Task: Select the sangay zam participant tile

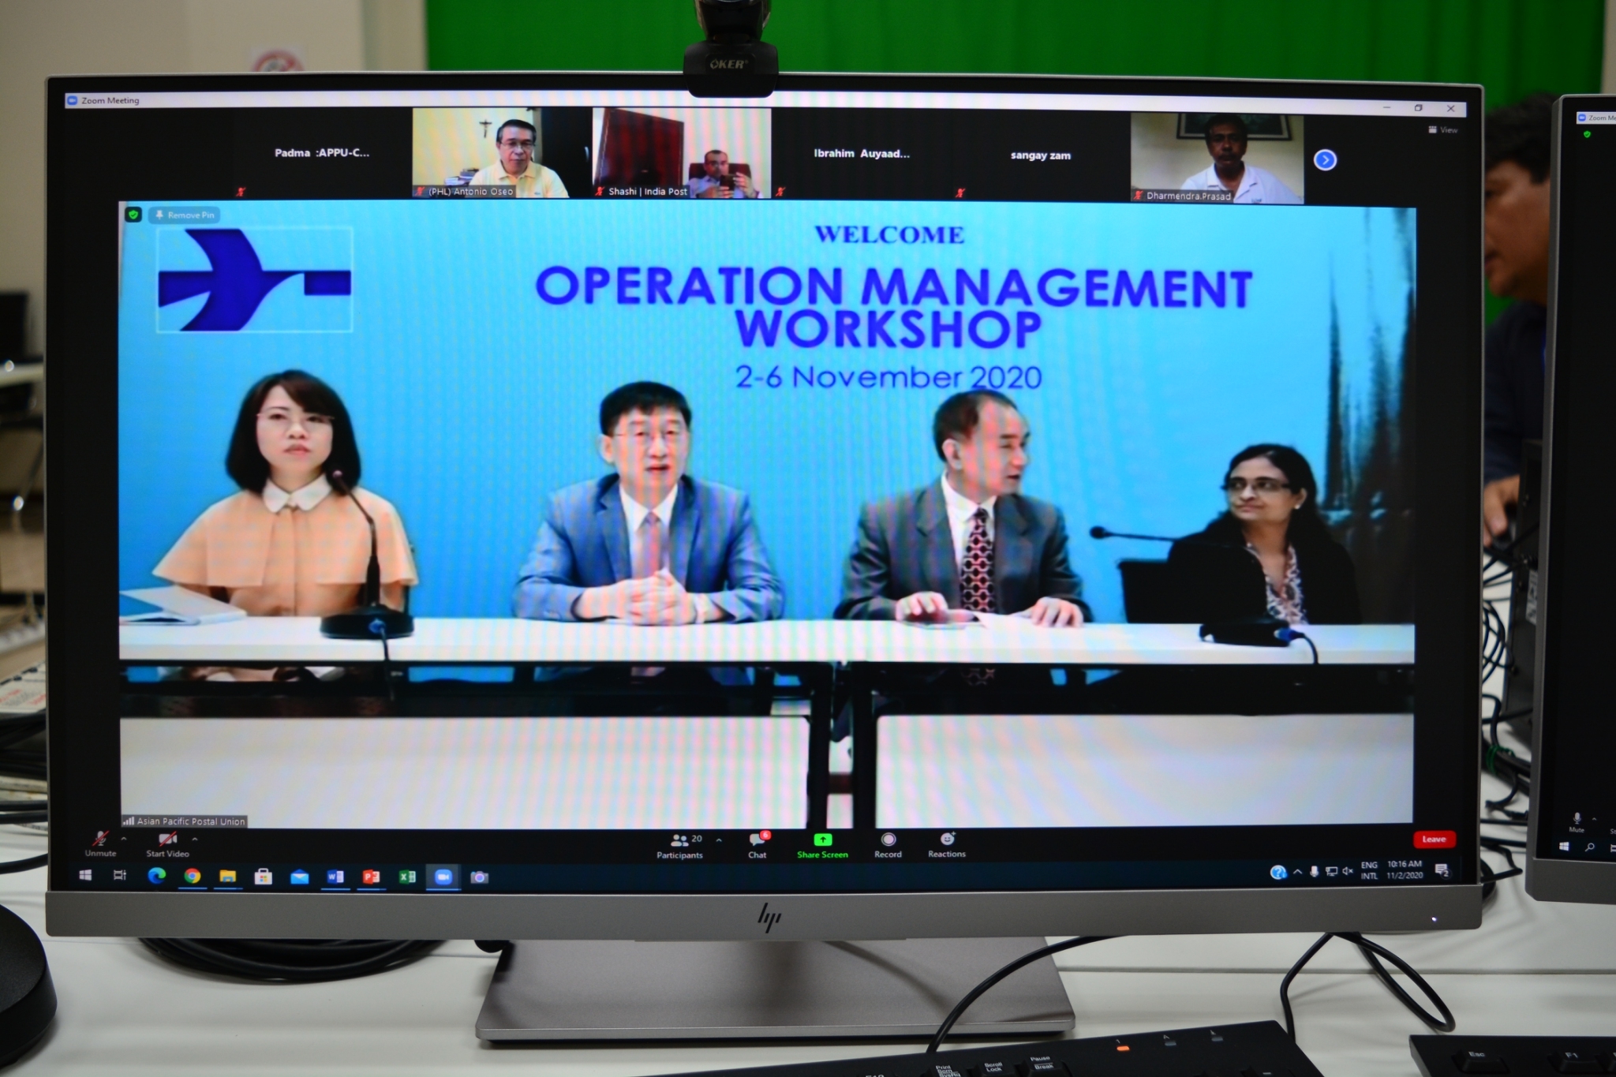Action: click(1041, 155)
